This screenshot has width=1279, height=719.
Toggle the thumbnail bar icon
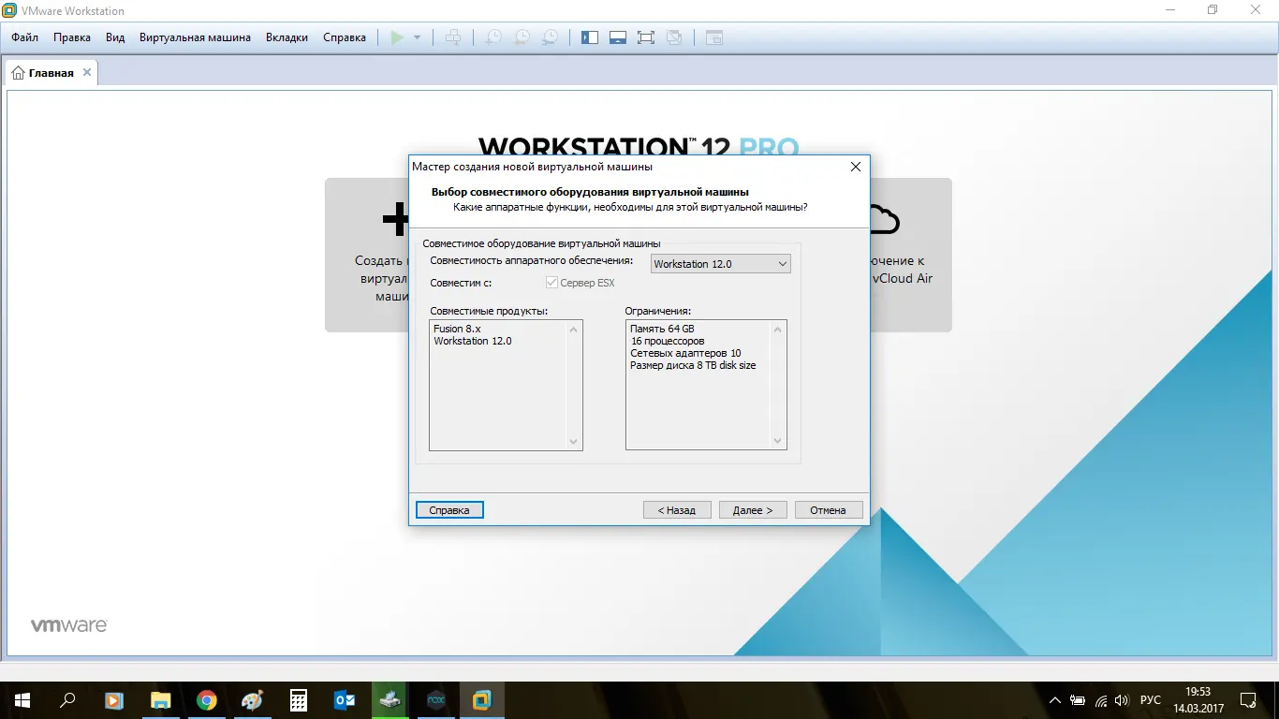pyautogui.click(x=617, y=37)
